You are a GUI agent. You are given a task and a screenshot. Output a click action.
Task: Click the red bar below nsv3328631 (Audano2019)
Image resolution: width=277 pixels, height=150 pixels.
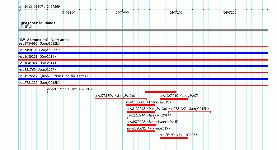pos(141,131)
